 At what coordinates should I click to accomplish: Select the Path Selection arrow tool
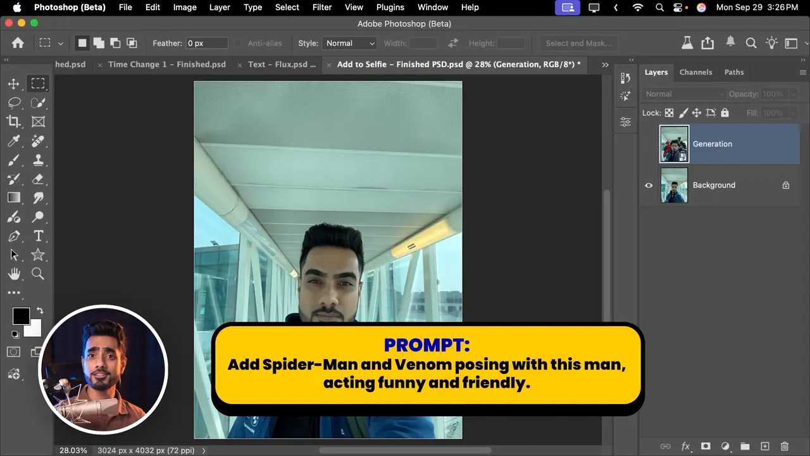(x=13, y=255)
